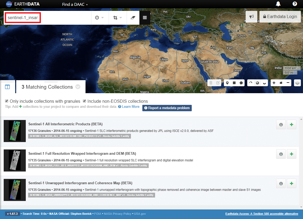Image resolution: width=303 pixels, height=219 pixels.
Task: Open thumbnail of Sentinel-1 All Interferometric Products
Action: point(15,131)
